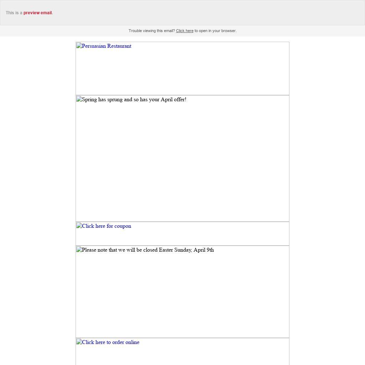The width and height of the screenshot is (365, 365).
Task: Click the closed Easter Sunday notice text
Action: pyautogui.click(x=148, y=250)
